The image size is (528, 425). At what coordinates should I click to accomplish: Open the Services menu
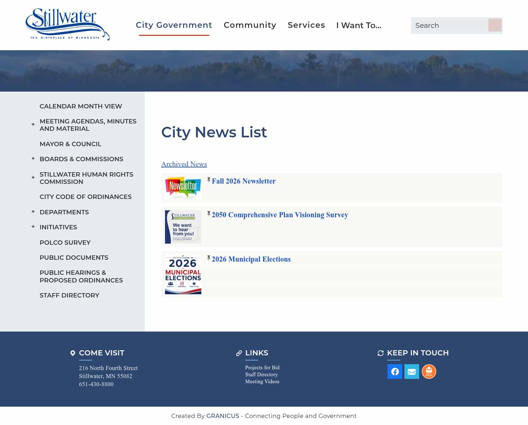[x=306, y=25]
